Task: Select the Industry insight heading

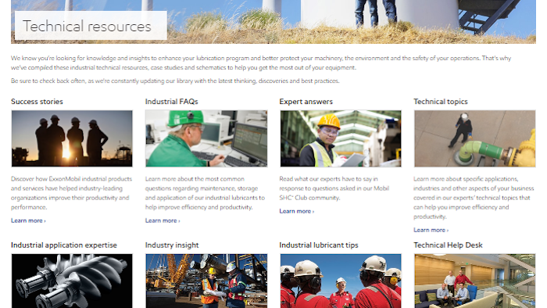Action: [172, 245]
